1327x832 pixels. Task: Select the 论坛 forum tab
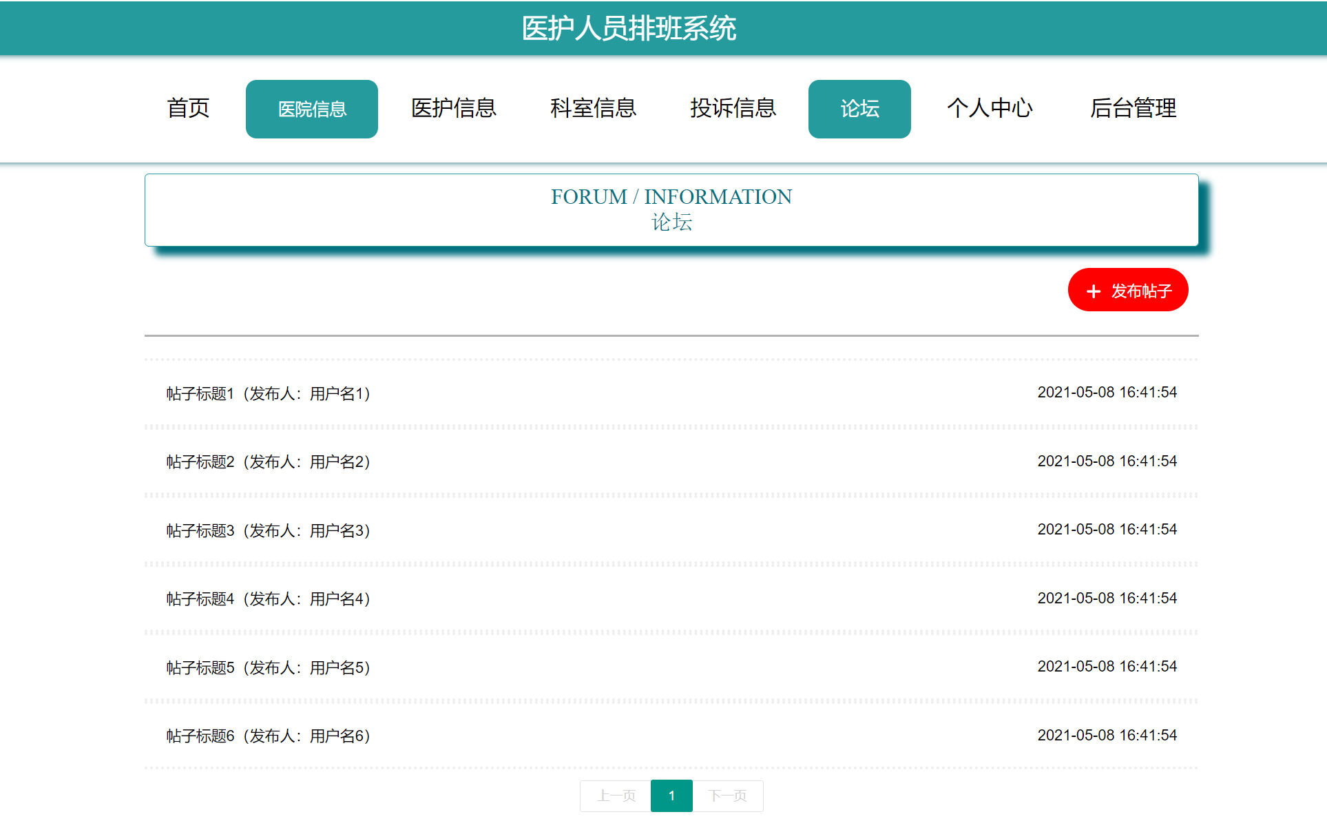point(859,109)
